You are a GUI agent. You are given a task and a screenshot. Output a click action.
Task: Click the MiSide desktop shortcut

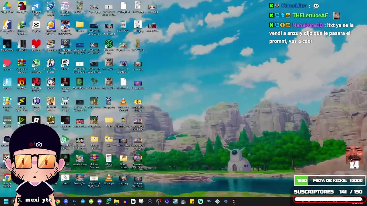[51, 84]
